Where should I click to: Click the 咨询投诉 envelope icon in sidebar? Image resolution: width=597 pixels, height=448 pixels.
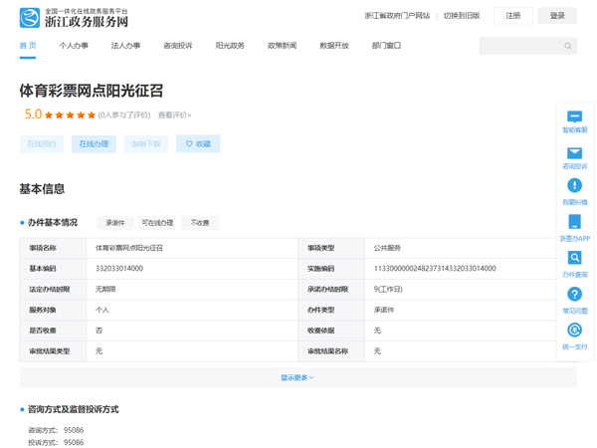[574, 153]
